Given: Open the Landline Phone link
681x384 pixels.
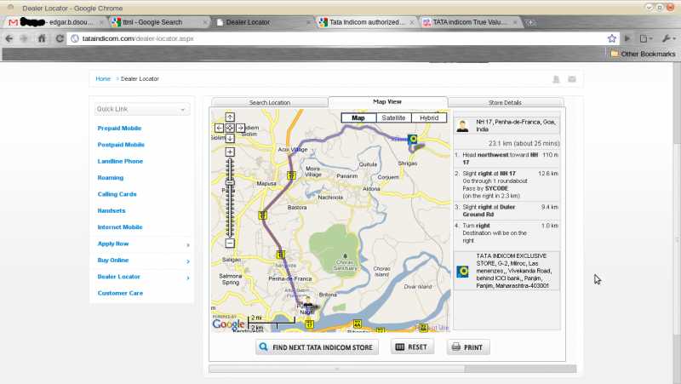Looking at the screenshot, I should click(x=120, y=161).
